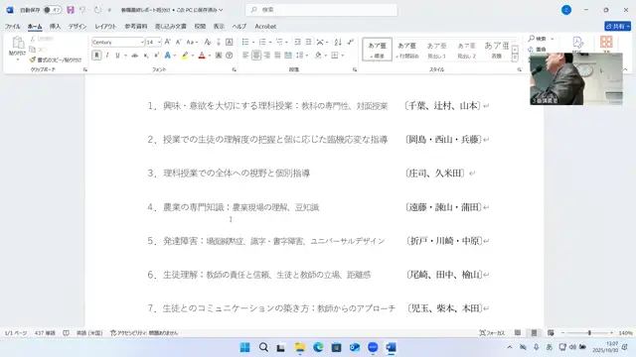This screenshot has width=636, height=357.
Task: Toggle Bold formatting
Action: (96, 56)
